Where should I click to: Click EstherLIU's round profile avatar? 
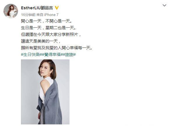(11, 11)
